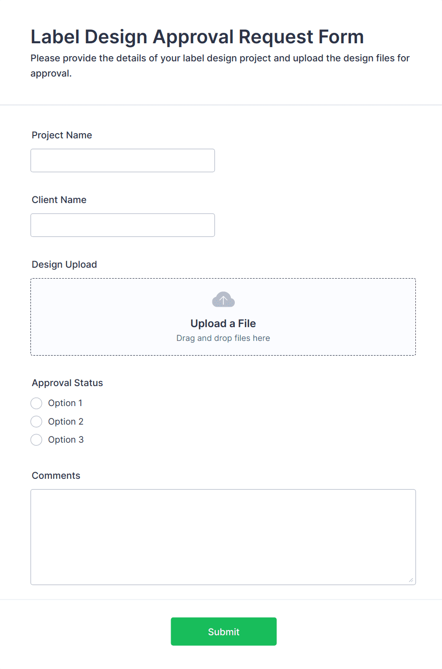
Task: Click the form title heading
Action: [197, 36]
